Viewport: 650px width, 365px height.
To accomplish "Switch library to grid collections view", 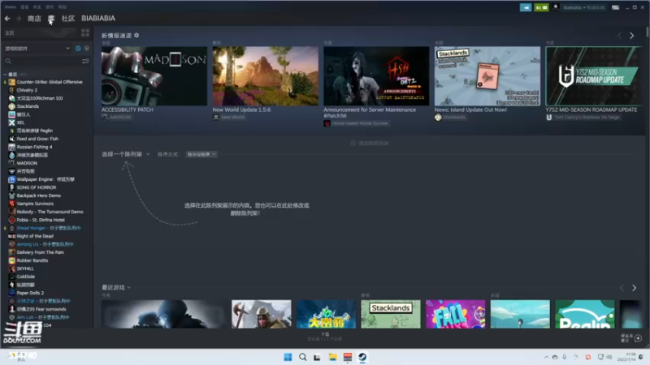I will [85, 32].
